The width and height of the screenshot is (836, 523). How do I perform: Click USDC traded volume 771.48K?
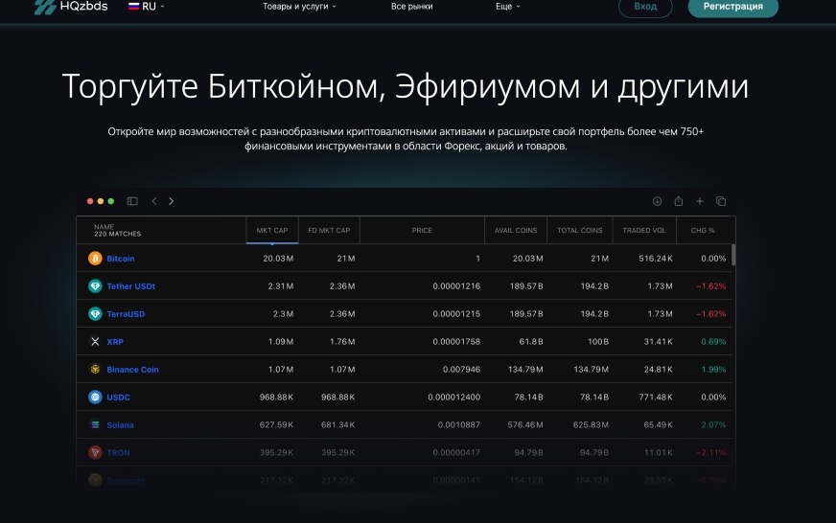[656, 397]
